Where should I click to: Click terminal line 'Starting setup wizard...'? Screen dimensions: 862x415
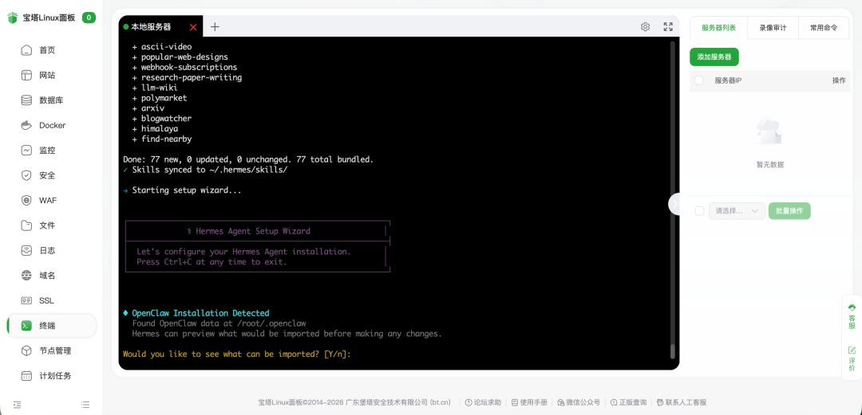pyautogui.click(x=187, y=190)
